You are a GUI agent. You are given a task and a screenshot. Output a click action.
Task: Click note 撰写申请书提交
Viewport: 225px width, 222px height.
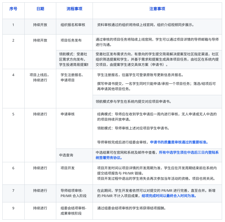pos(156,86)
